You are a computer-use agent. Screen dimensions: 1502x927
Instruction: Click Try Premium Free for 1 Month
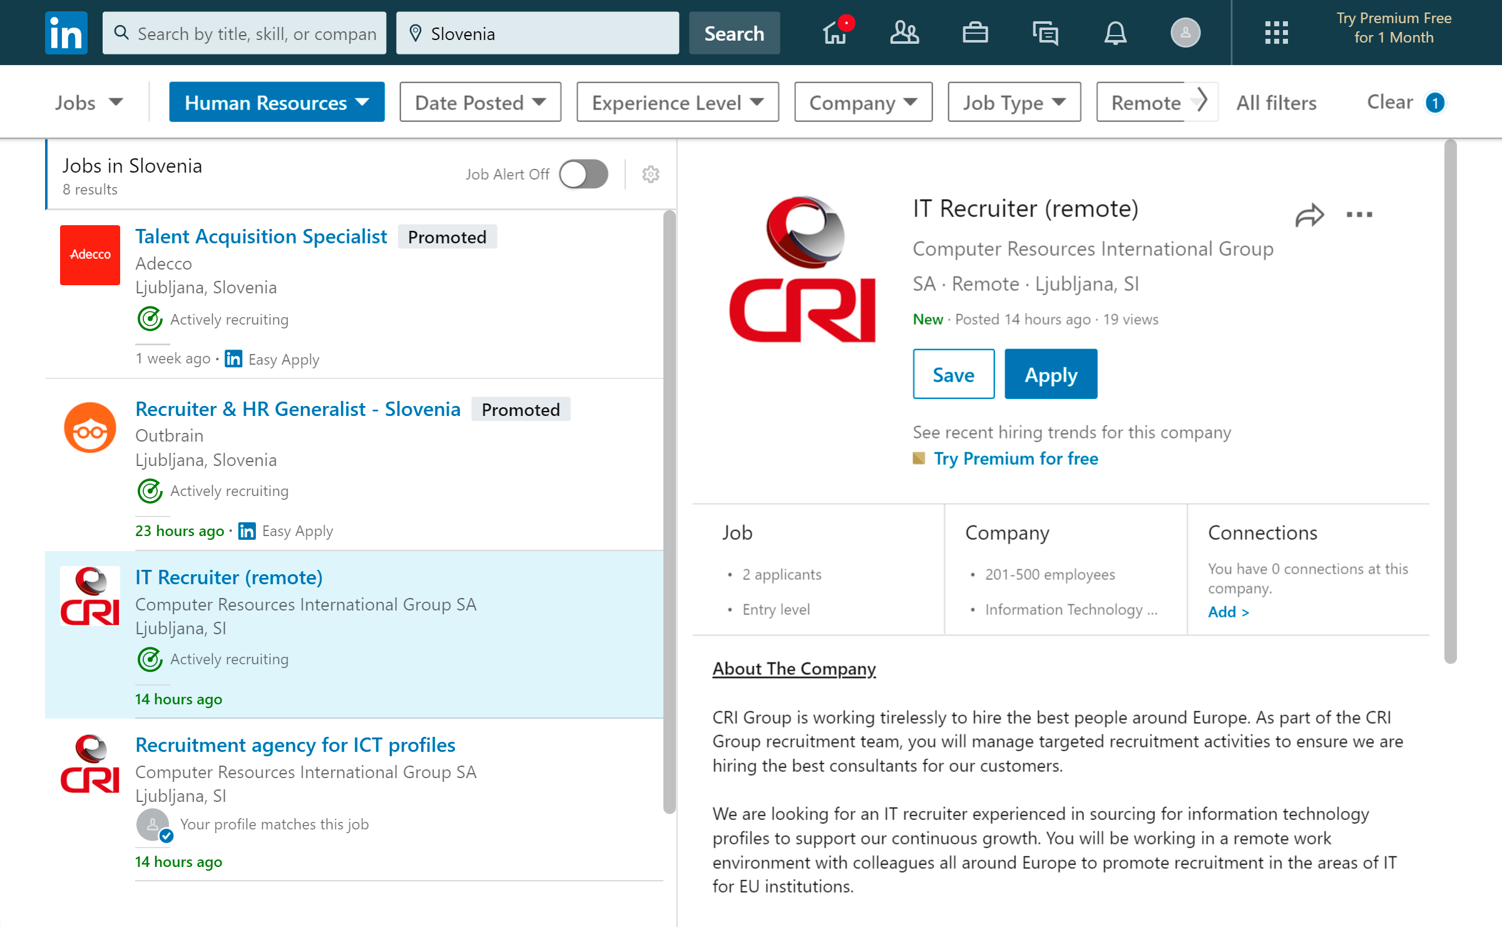click(1394, 28)
